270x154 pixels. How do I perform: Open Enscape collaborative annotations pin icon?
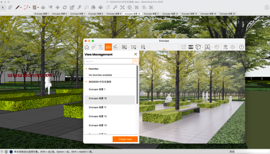tap(94, 47)
